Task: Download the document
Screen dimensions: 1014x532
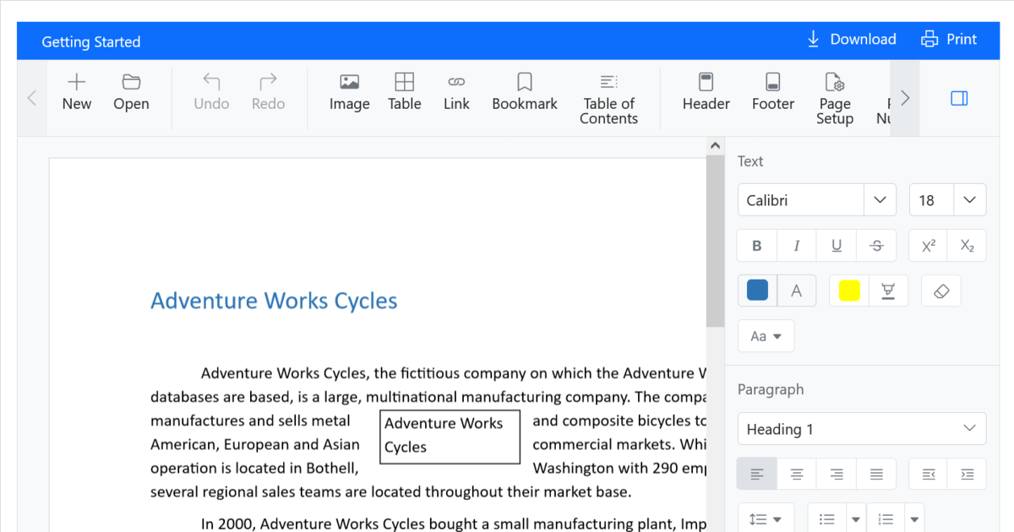Action: click(852, 40)
